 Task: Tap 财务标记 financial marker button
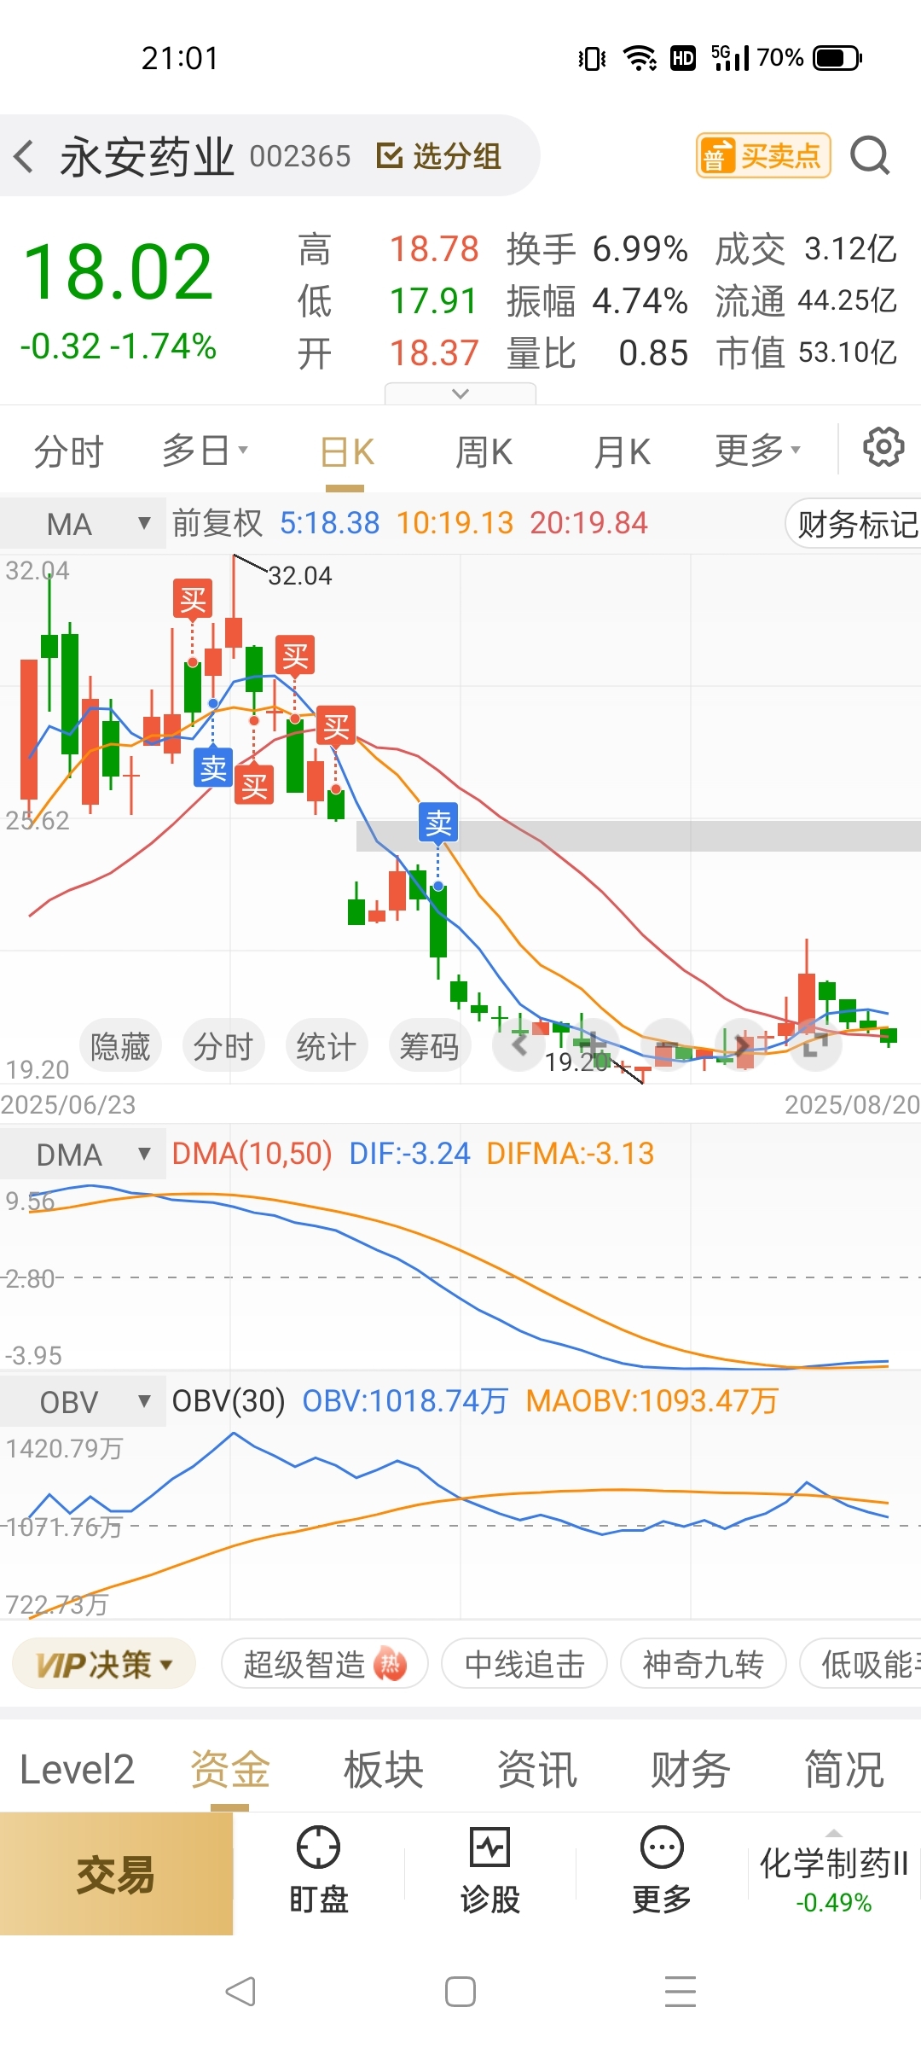pyautogui.click(x=854, y=524)
